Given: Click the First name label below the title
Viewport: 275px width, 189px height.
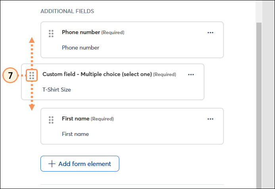Looking at the screenshot, I should pos(75,134).
